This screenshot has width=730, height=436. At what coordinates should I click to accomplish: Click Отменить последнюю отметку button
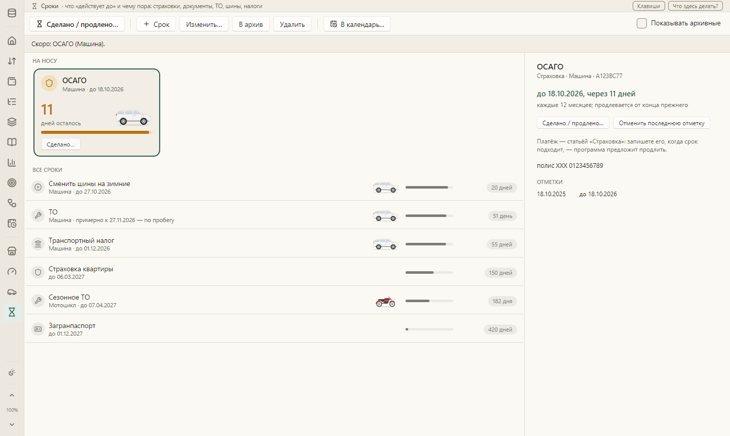tap(662, 123)
